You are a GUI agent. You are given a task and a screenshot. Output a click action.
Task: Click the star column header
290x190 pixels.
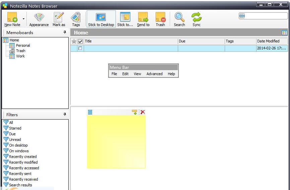74,41
